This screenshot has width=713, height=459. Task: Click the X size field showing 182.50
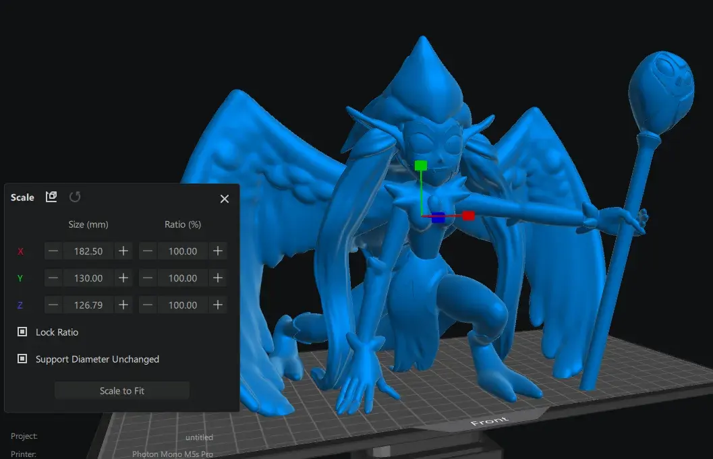[x=88, y=251]
